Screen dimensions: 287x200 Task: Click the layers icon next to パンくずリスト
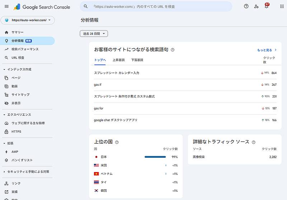tap(6, 160)
